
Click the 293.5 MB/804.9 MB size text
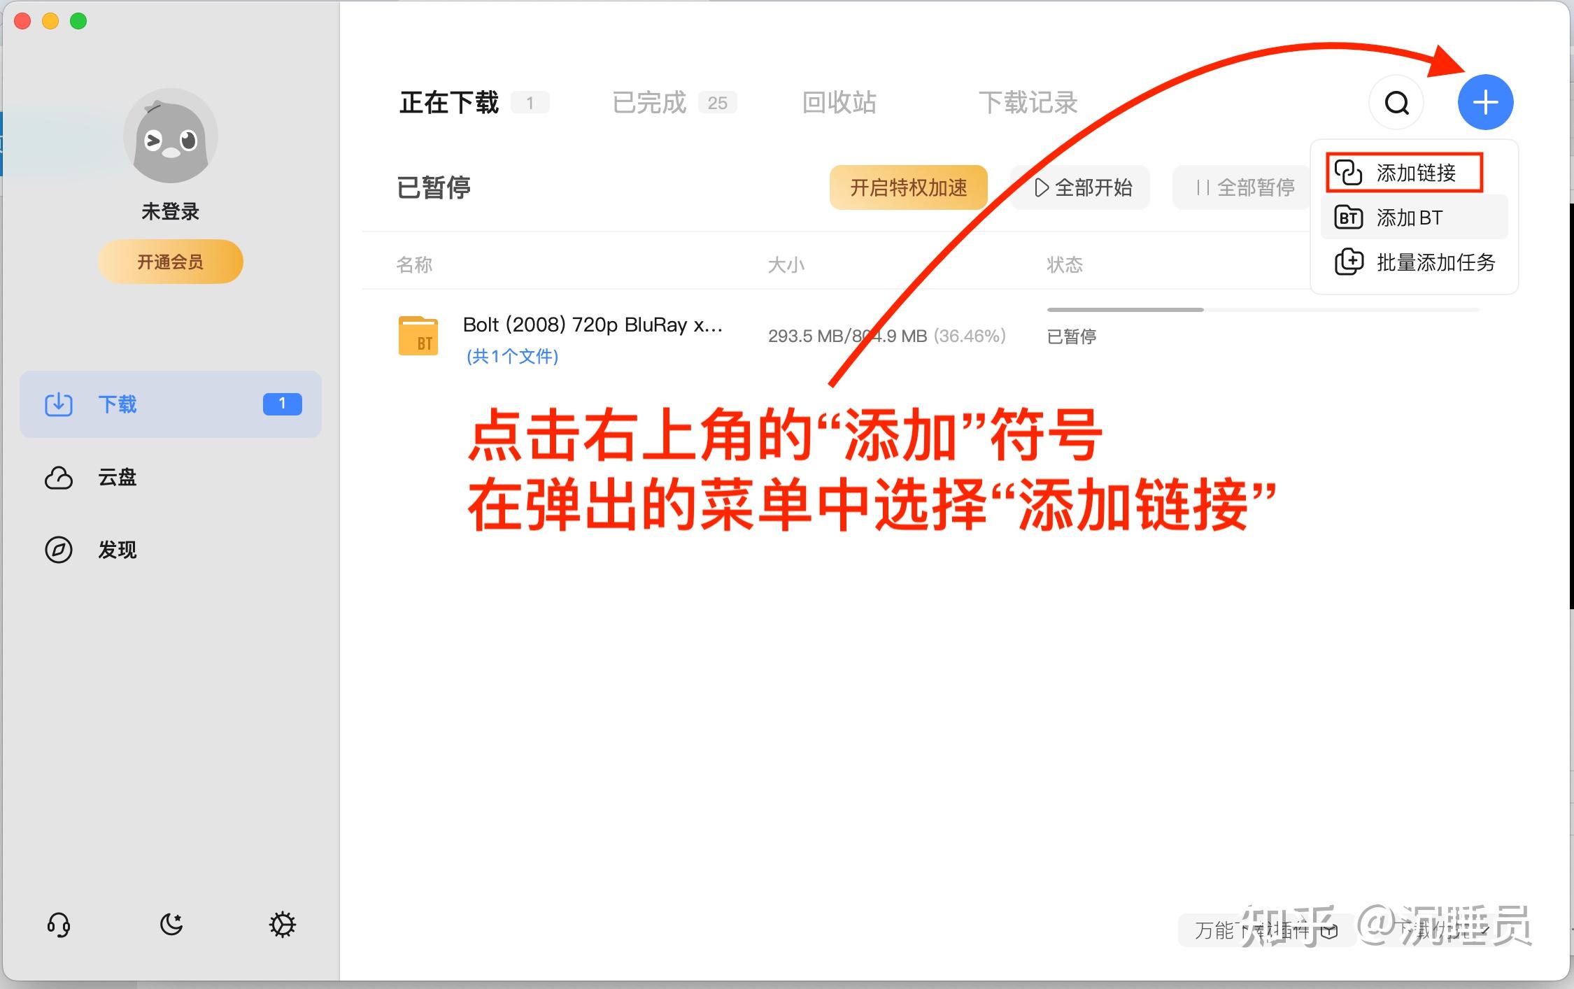[x=848, y=336]
